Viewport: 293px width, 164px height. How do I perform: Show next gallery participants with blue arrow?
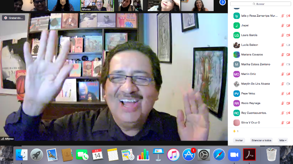(223, 3)
